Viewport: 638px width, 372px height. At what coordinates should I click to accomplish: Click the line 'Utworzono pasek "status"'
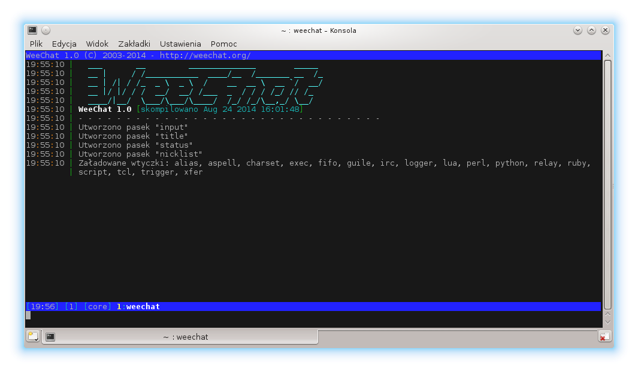(x=135, y=145)
